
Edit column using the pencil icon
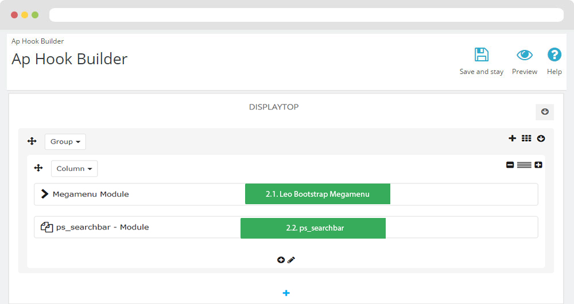pos(291,260)
